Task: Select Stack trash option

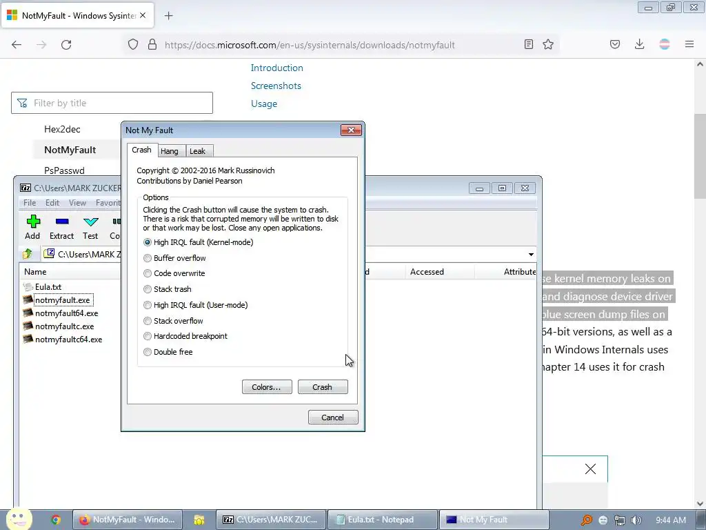Action: pyautogui.click(x=167, y=289)
